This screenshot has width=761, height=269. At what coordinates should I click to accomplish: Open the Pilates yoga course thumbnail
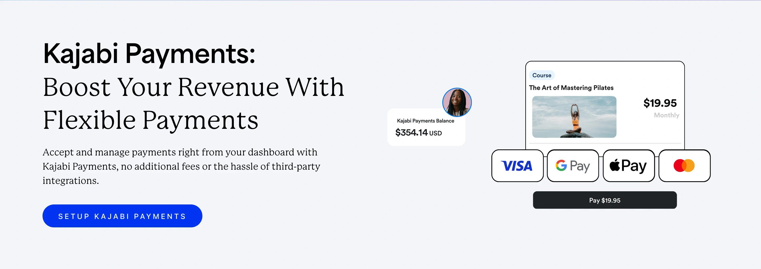point(574,117)
